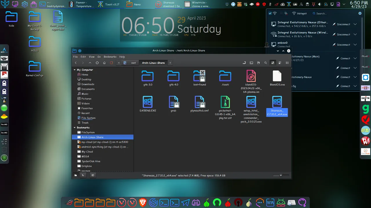Open the View menu
This screenshot has width=371, height=208.
pyautogui.click(x=92, y=57)
